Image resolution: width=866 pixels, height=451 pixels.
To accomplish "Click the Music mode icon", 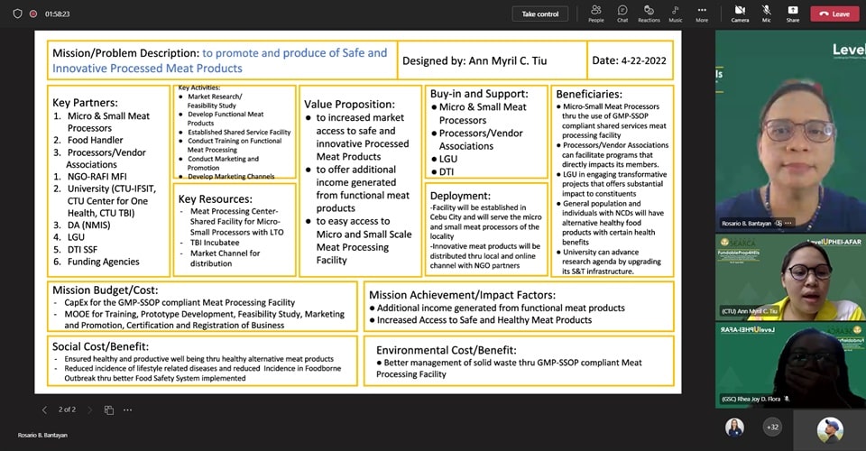I will [675, 13].
